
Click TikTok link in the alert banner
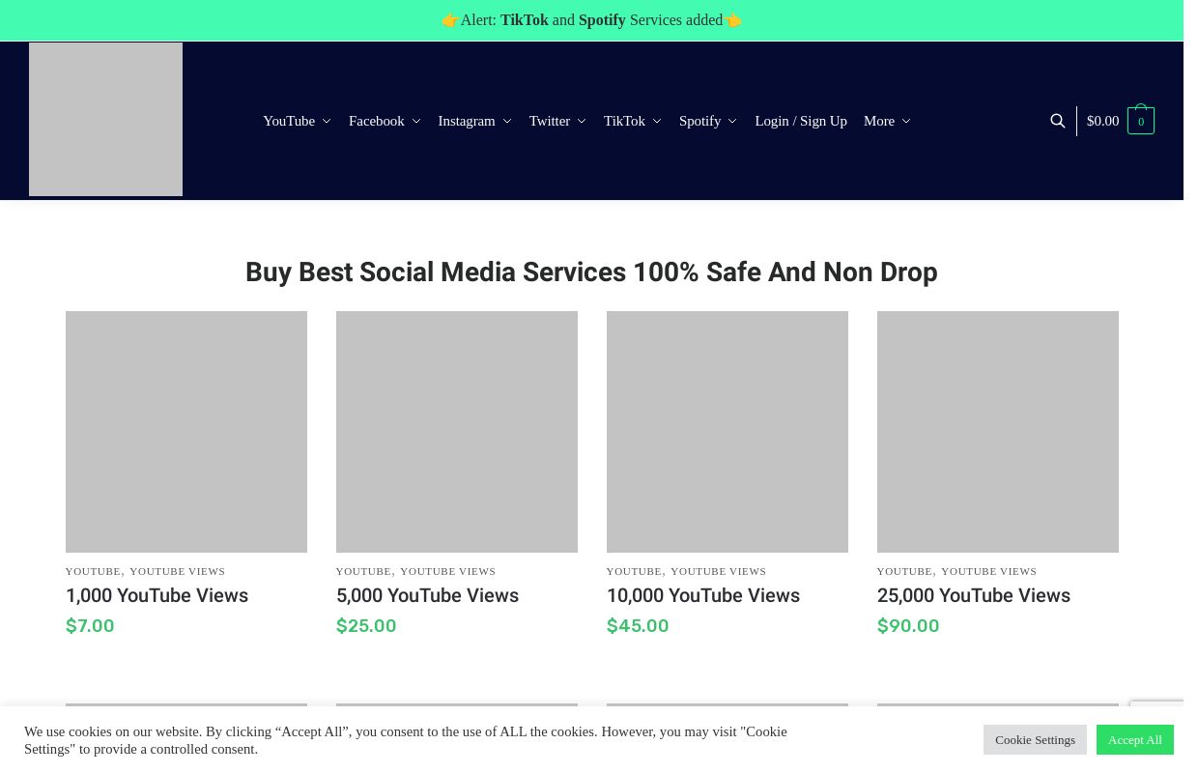pyautogui.click(x=524, y=19)
